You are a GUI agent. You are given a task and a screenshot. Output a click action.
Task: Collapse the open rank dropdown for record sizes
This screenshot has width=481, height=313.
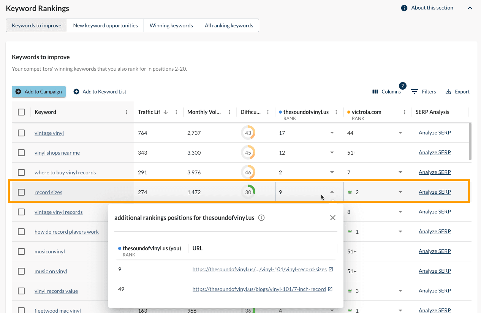(x=332, y=192)
